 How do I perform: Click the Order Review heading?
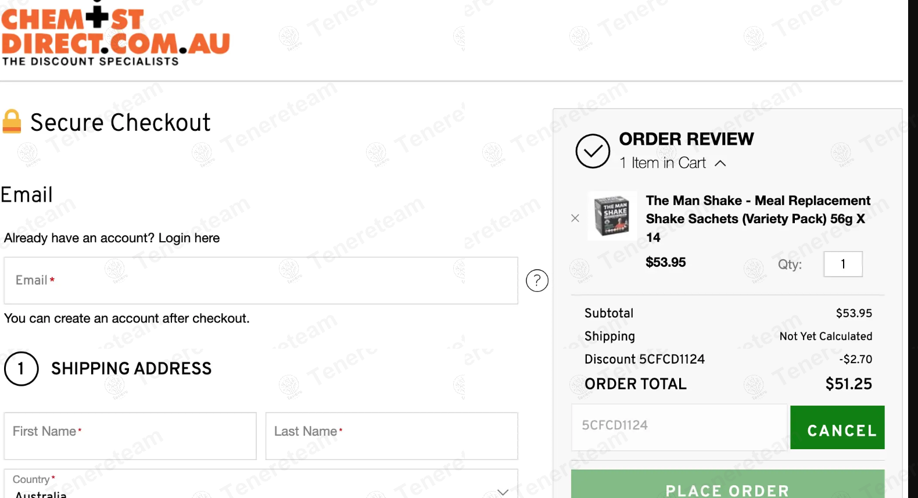686,139
